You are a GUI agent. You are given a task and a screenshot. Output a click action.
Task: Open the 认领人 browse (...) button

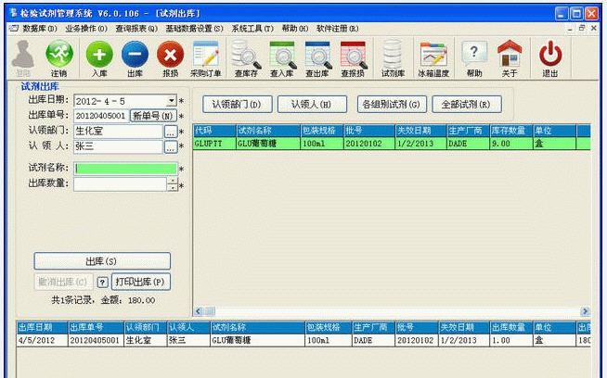(171, 145)
